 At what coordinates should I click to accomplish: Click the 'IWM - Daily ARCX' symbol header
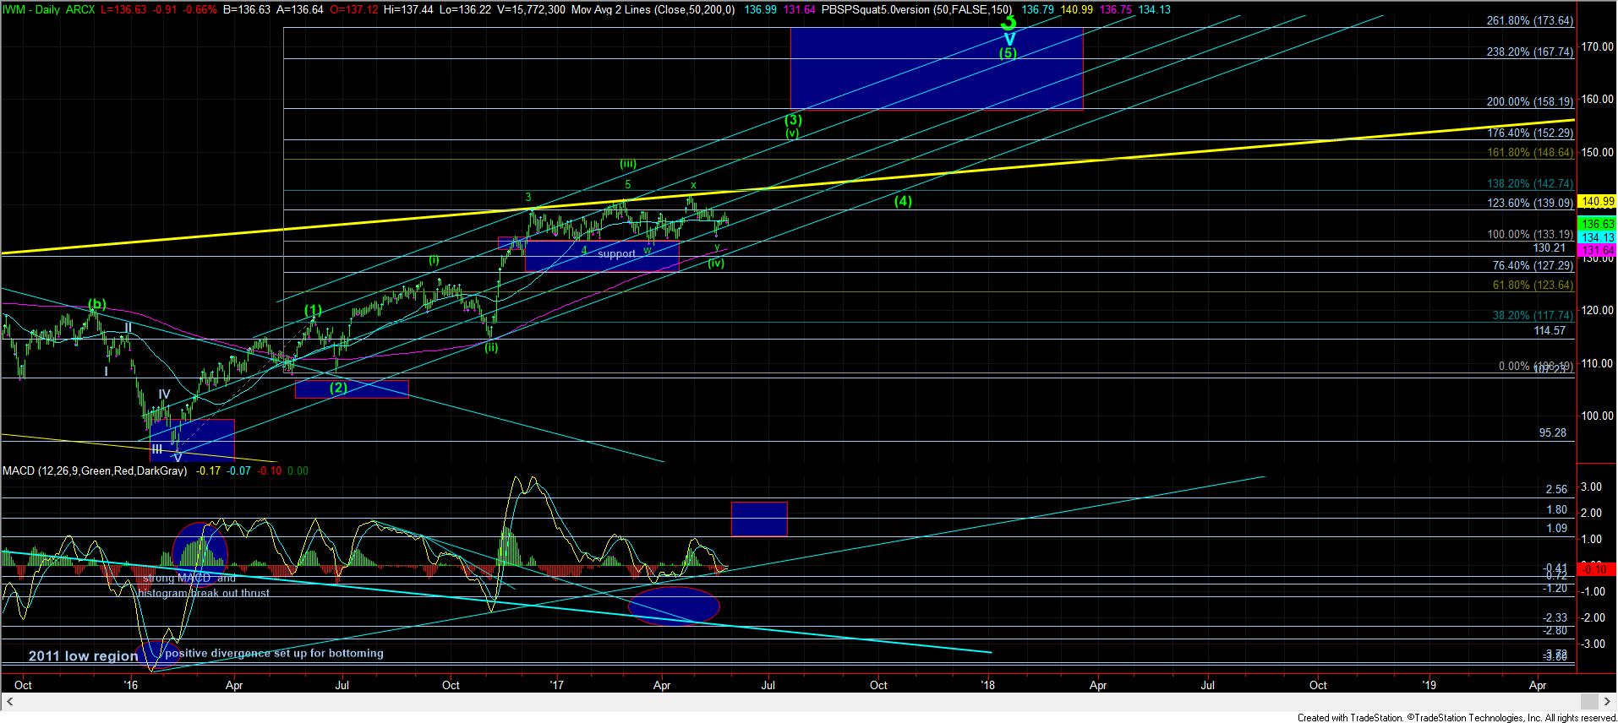pyautogui.click(x=49, y=6)
